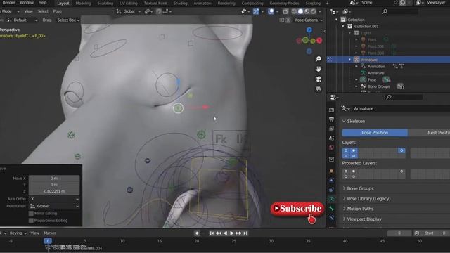
Task: Expand the Bone Groups row in outliner
Action: [356, 86]
